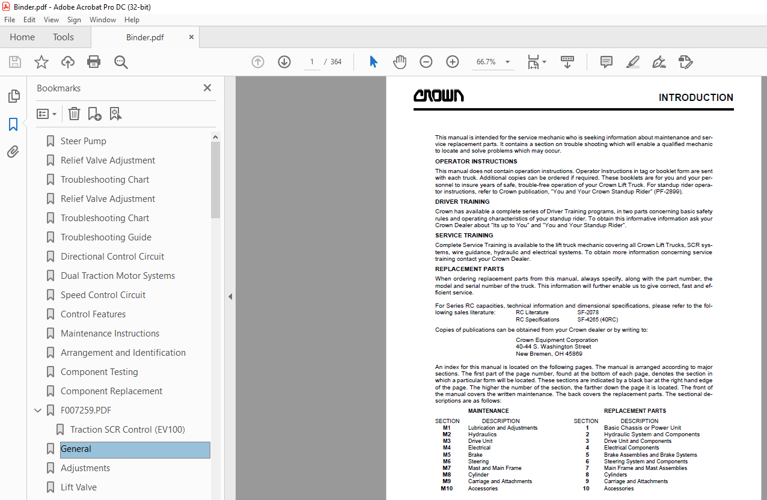Image resolution: width=767 pixels, height=500 pixels.
Task: Delete the selected bookmark
Action: 74,114
